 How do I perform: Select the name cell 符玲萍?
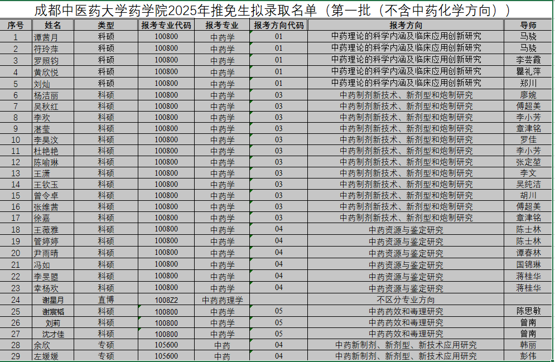click(53, 49)
